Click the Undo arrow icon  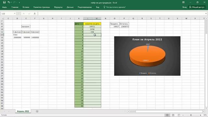click(9, 2)
